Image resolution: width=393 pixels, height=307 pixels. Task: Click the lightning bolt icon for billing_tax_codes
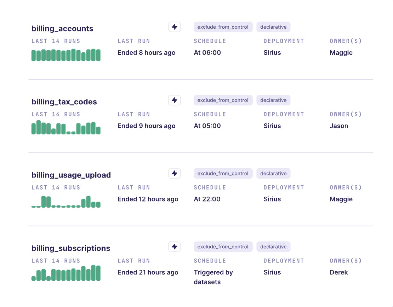(x=174, y=100)
